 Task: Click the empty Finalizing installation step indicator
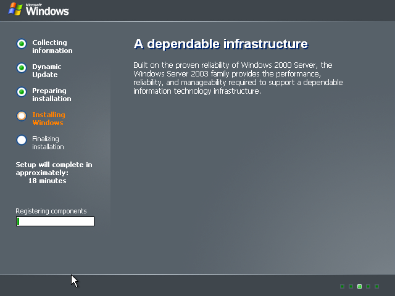[22, 140]
